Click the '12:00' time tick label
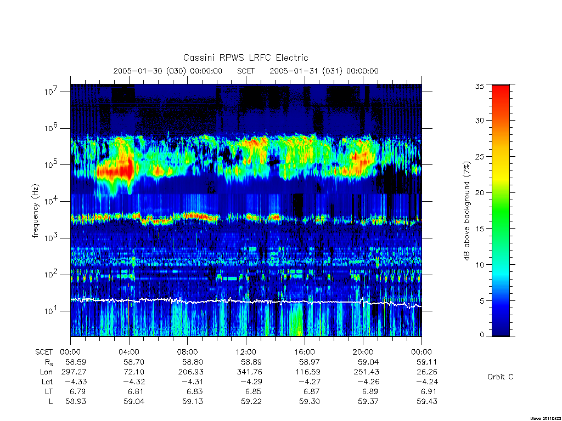This screenshot has height=421, width=562. tap(246, 352)
